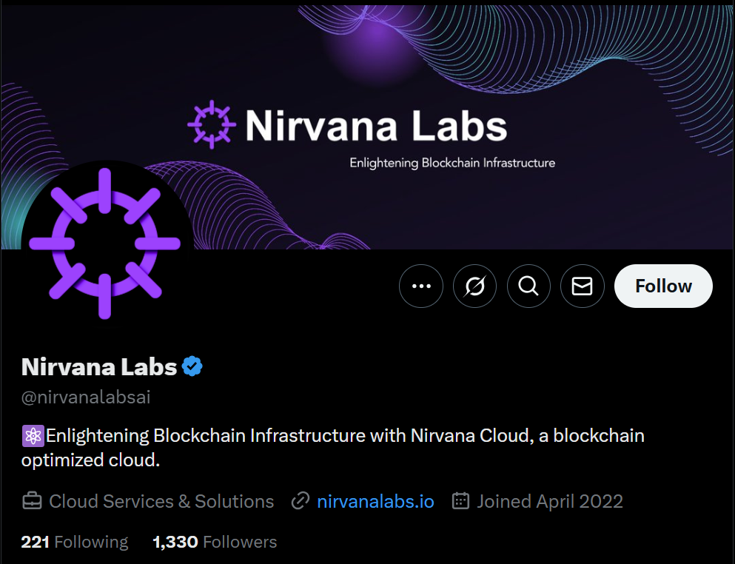Click the Joined April 2022 text
This screenshot has width=735, height=564.
(550, 501)
